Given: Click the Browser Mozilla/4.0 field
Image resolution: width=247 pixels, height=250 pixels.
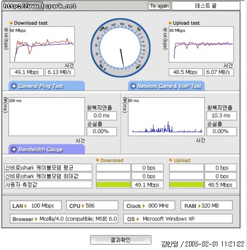Looking at the screenshot, I should pyautogui.click(x=64, y=219).
